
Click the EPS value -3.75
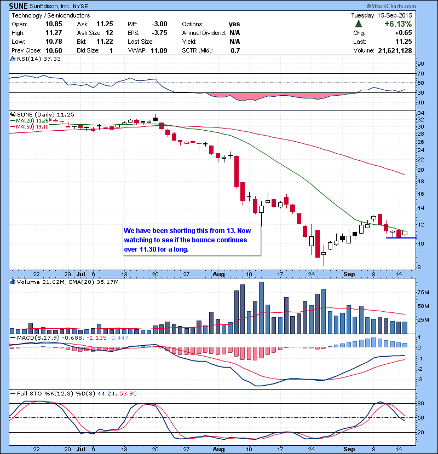click(159, 33)
